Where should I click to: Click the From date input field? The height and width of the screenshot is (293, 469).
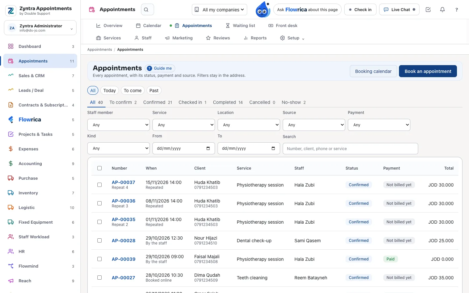184,148
